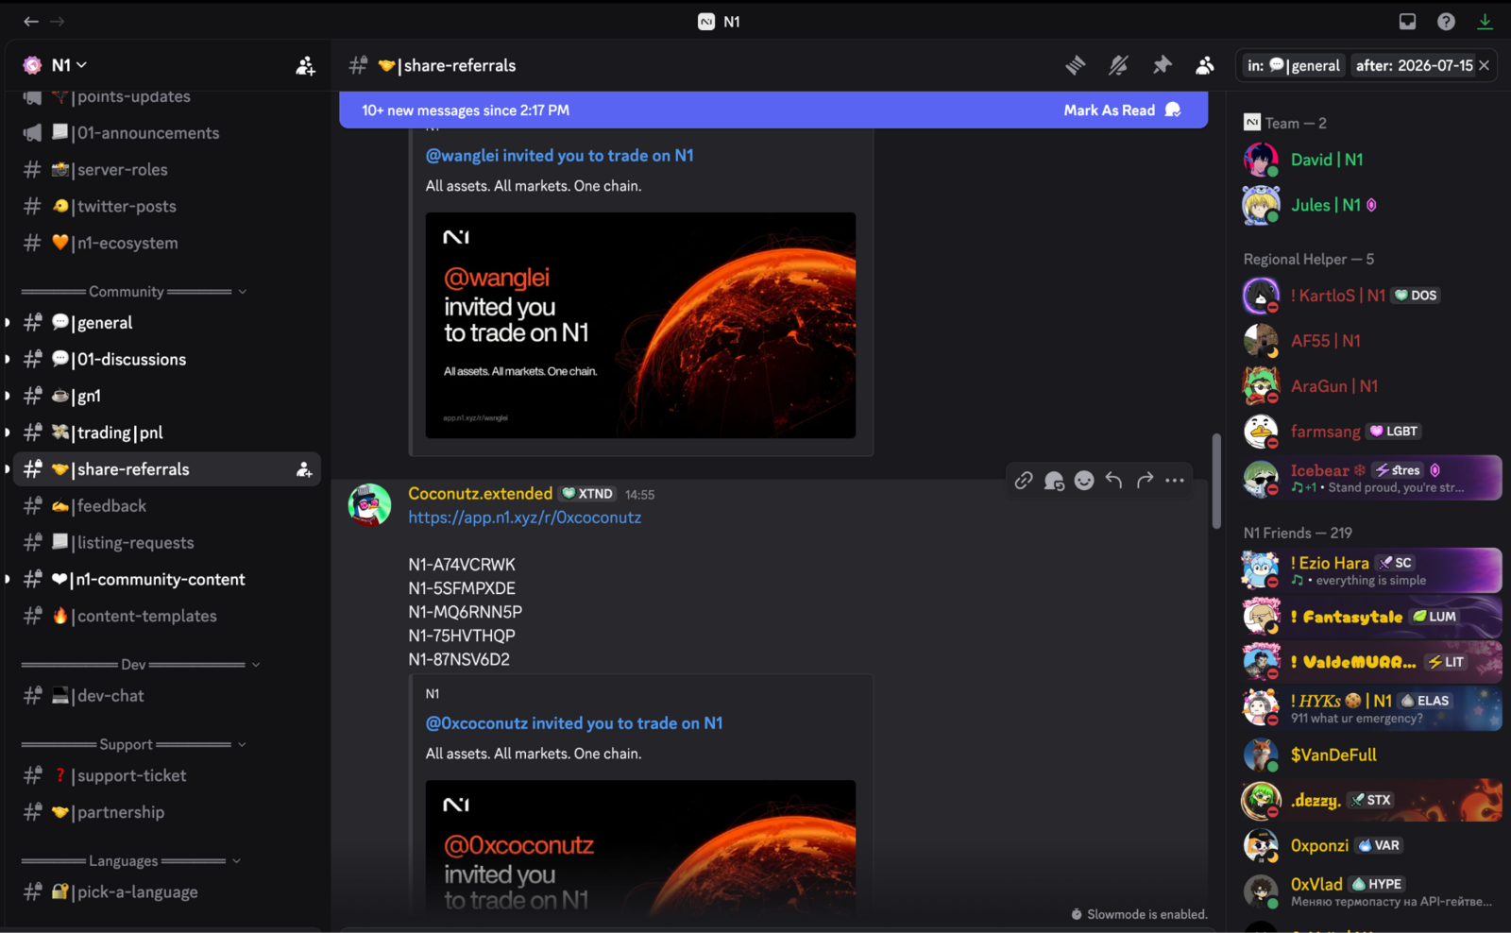Invite people using the icon beside the N1 server name
Image resolution: width=1511 pixels, height=933 pixels.
[305, 66]
